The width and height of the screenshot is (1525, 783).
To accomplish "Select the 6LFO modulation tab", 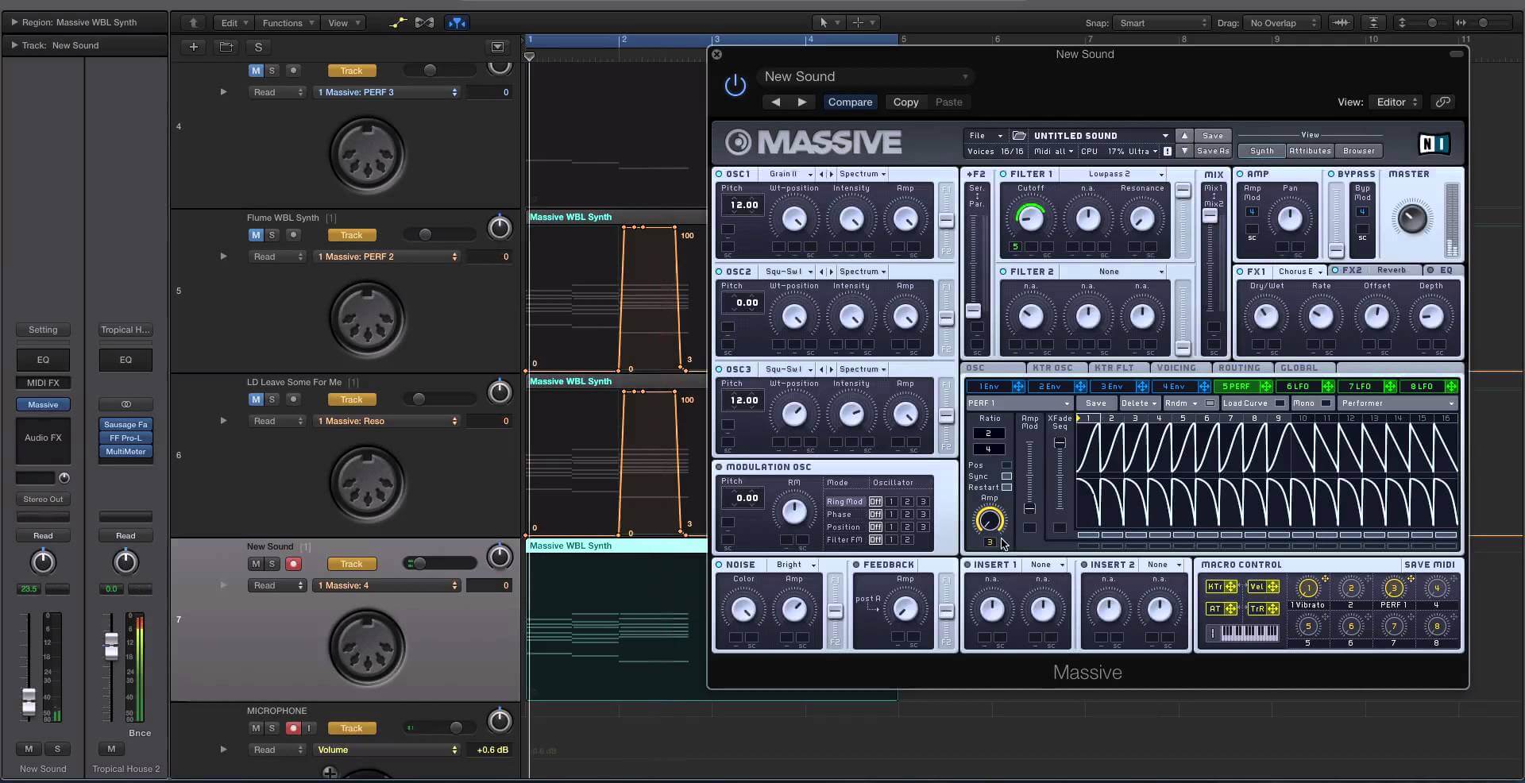I will [x=1298, y=387].
